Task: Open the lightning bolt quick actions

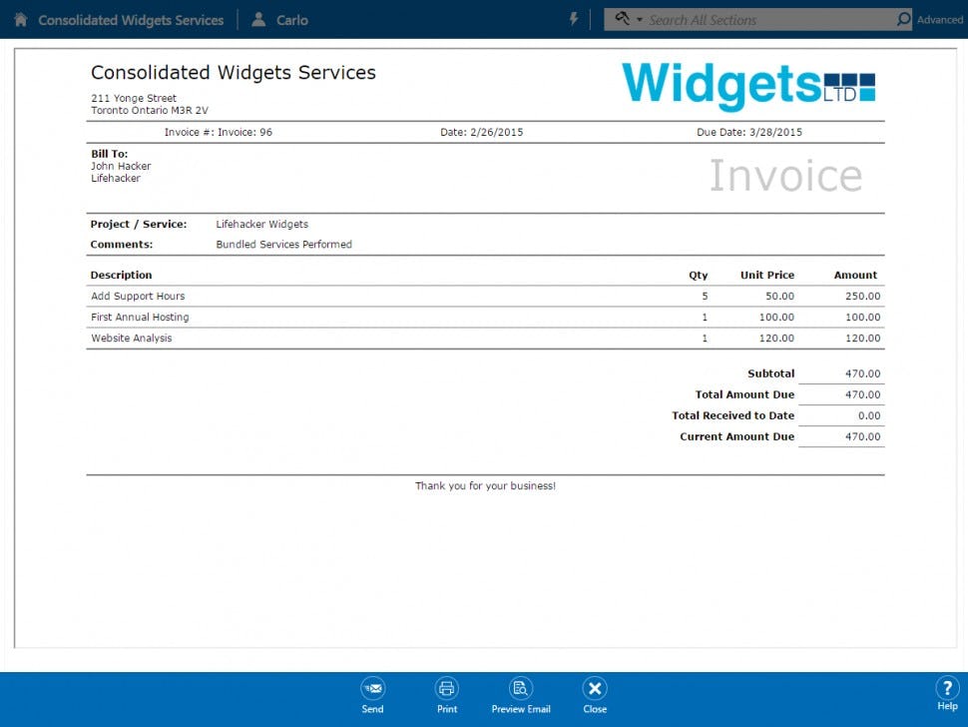Action: [574, 19]
